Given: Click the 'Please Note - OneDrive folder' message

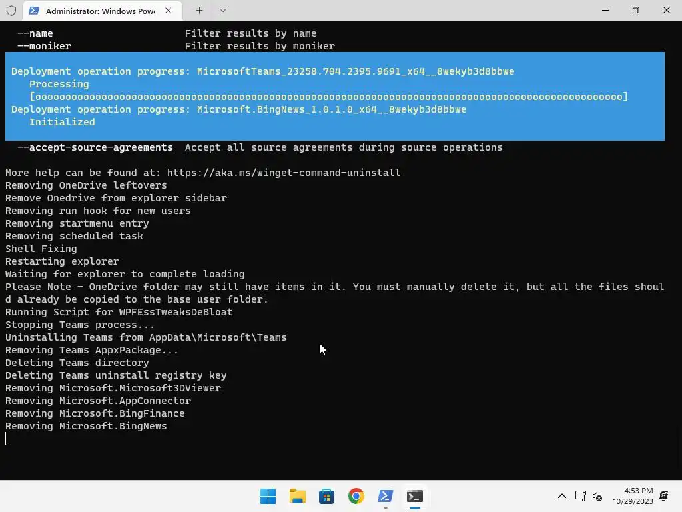Looking at the screenshot, I should pos(334,293).
